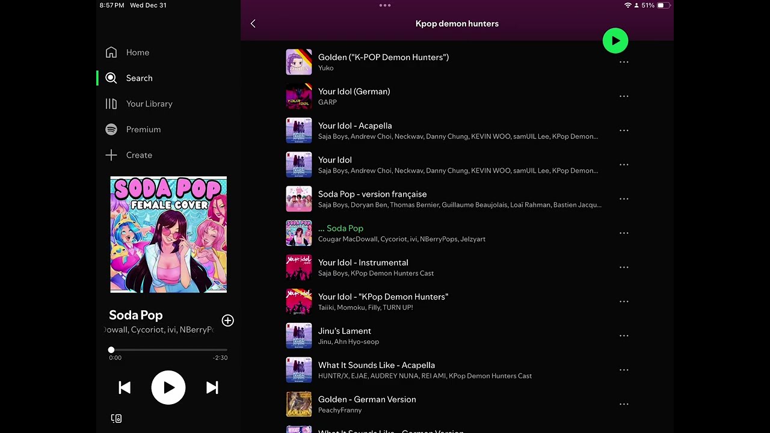
Task: Play Your Idol - Instrumental
Action: (457, 268)
